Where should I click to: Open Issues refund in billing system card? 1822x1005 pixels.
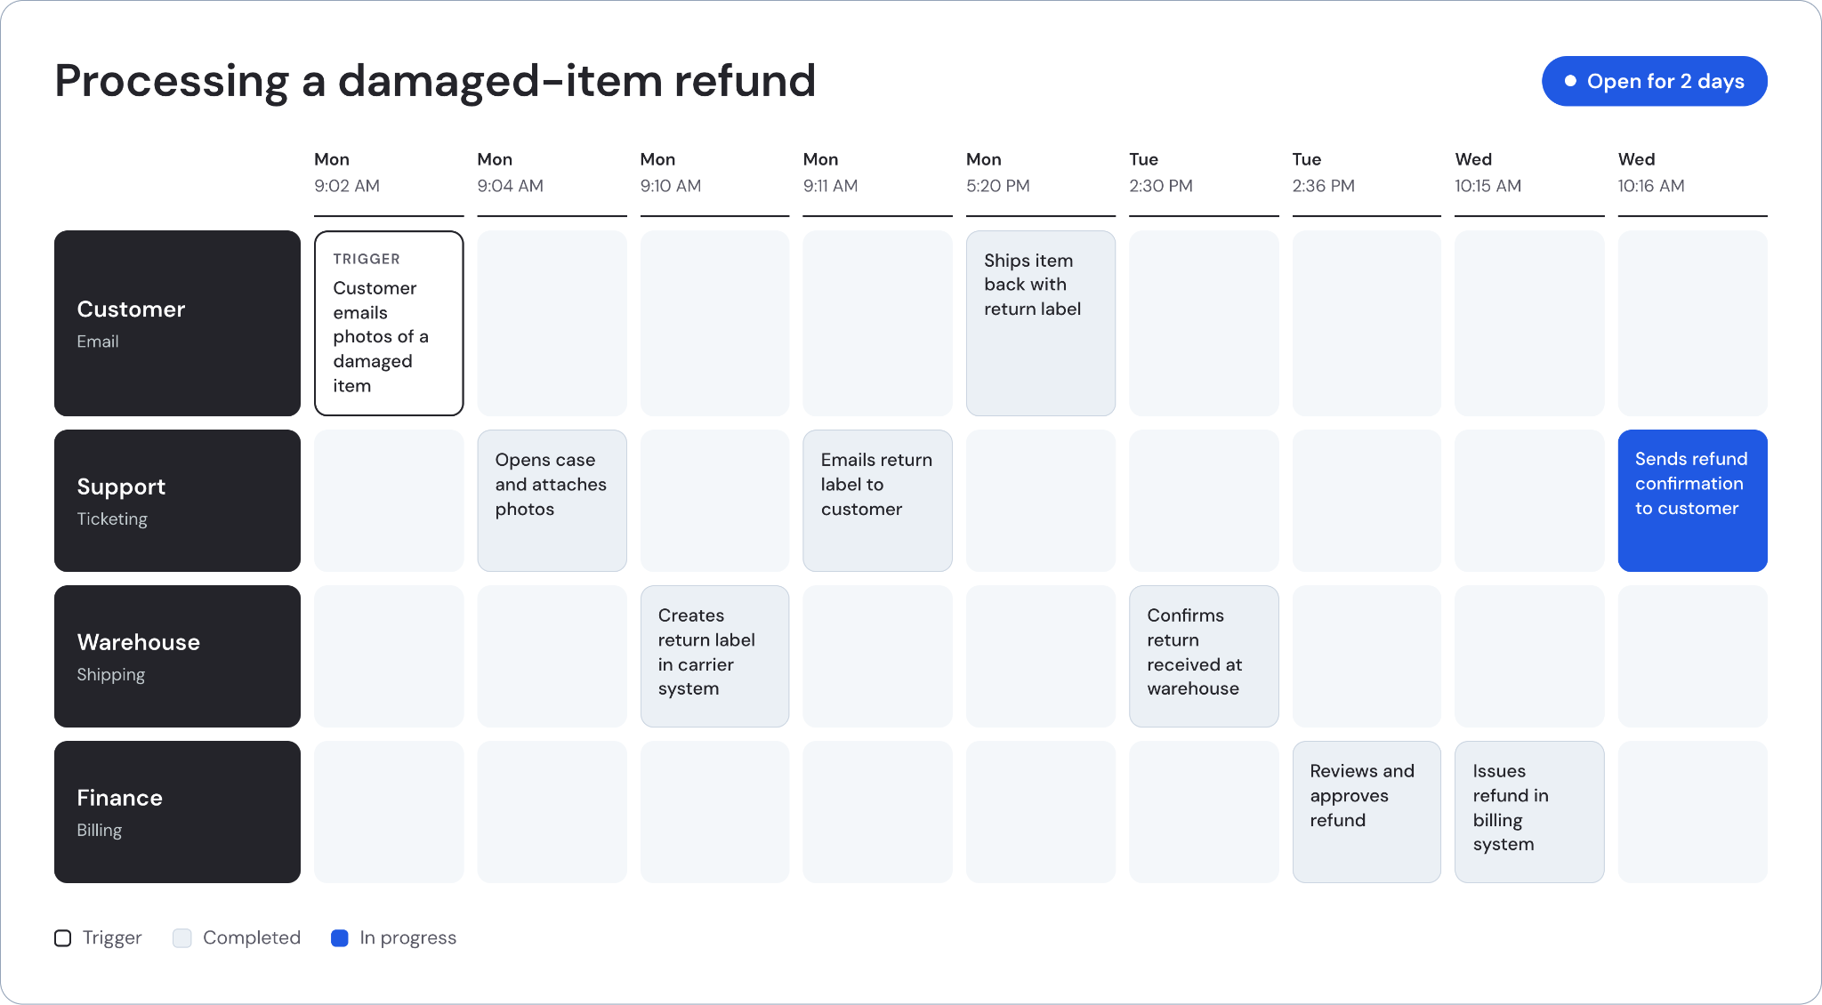point(1529,812)
